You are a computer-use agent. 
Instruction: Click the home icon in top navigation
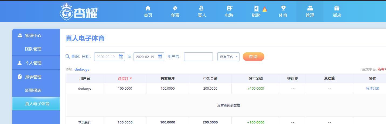coord(148,8)
